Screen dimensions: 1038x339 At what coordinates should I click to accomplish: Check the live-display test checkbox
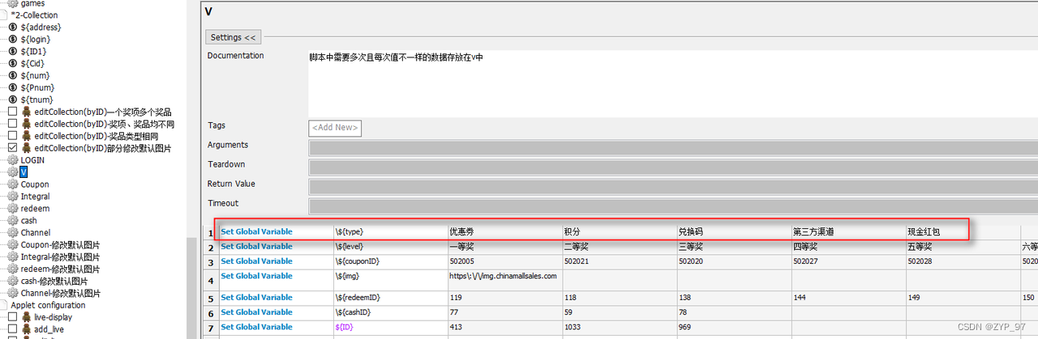(x=12, y=317)
